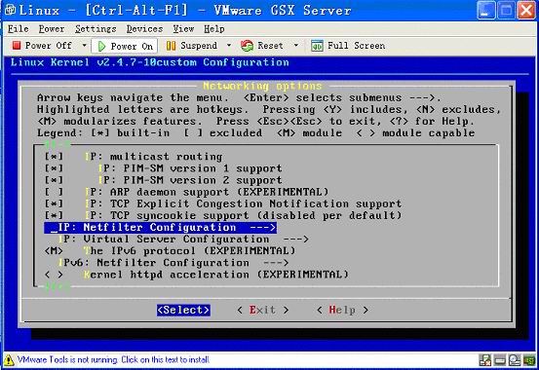Click the yellow Suspend pause icon
This screenshot has height=370, width=539.
pos(171,46)
